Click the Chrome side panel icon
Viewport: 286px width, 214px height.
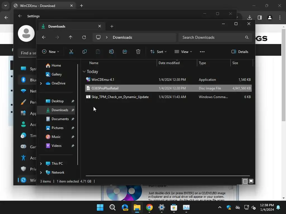260,18
